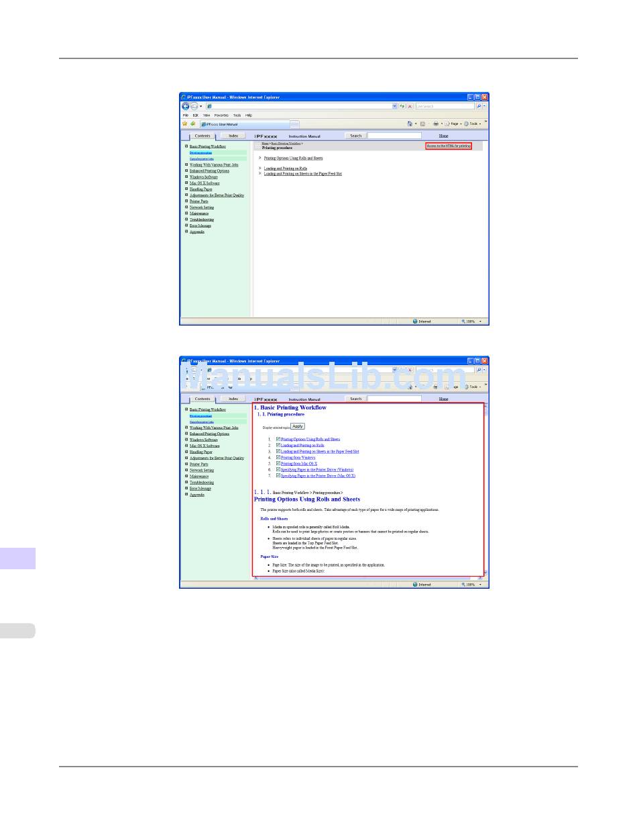The height and width of the screenshot is (825, 637).
Task: Uncheck the Printing from Mac OS X checkbox
Action: tap(278, 464)
